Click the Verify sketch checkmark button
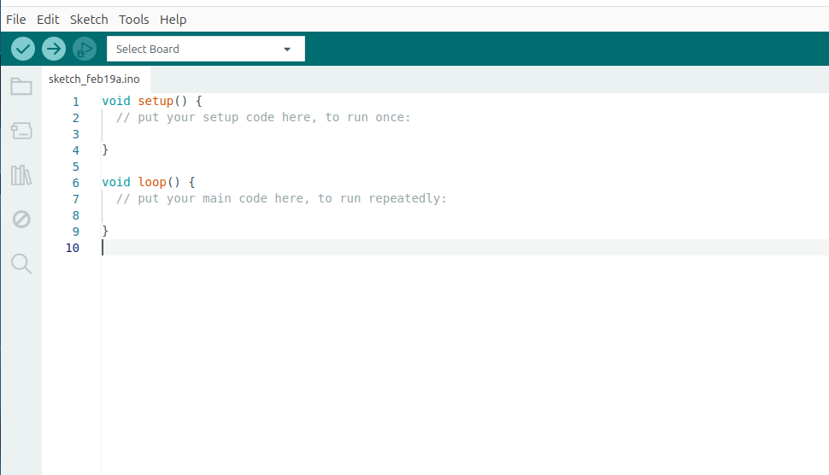 click(22, 49)
